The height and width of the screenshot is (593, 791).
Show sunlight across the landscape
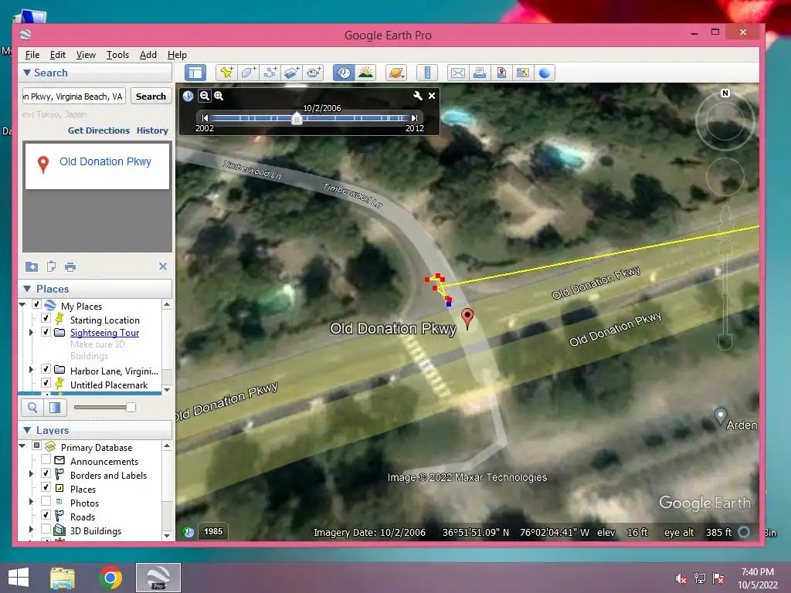pyautogui.click(x=365, y=73)
